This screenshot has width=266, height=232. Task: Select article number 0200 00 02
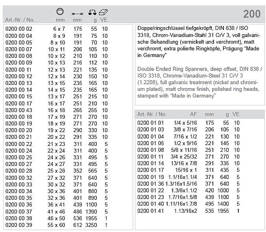[19, 29]
